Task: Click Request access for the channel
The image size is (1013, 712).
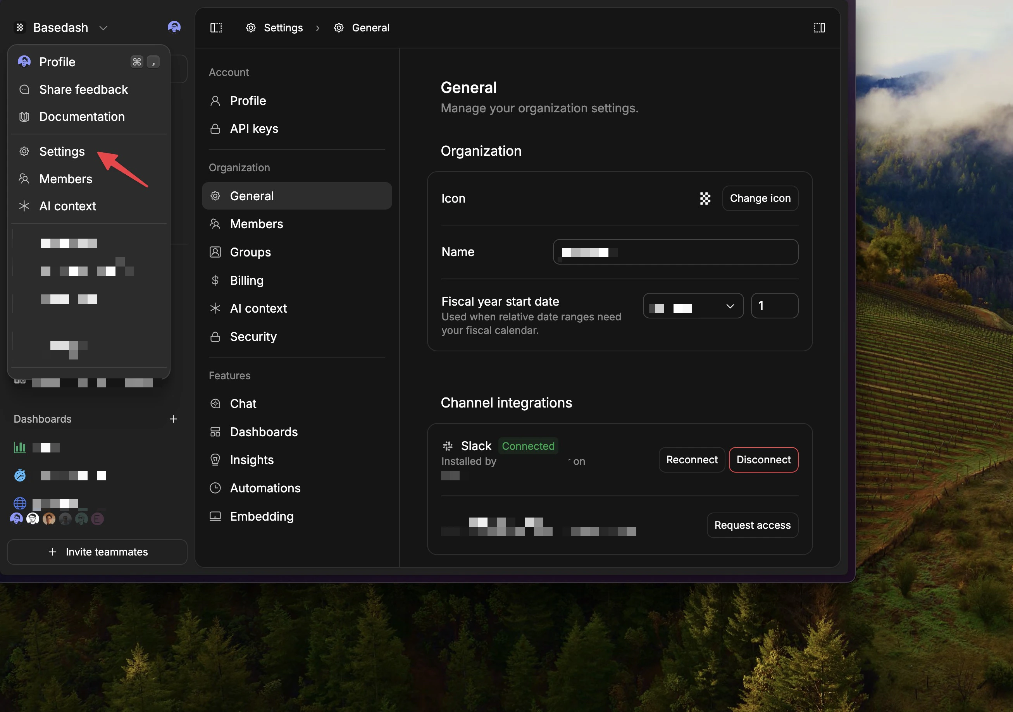Action: [752, 525]
